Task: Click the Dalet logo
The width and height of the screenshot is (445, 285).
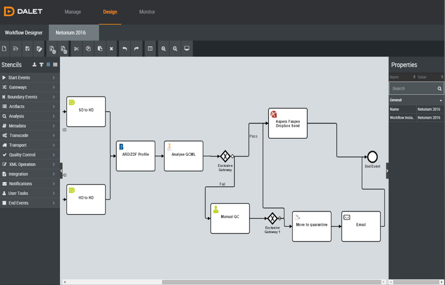Action: click(x=23, y=12)
